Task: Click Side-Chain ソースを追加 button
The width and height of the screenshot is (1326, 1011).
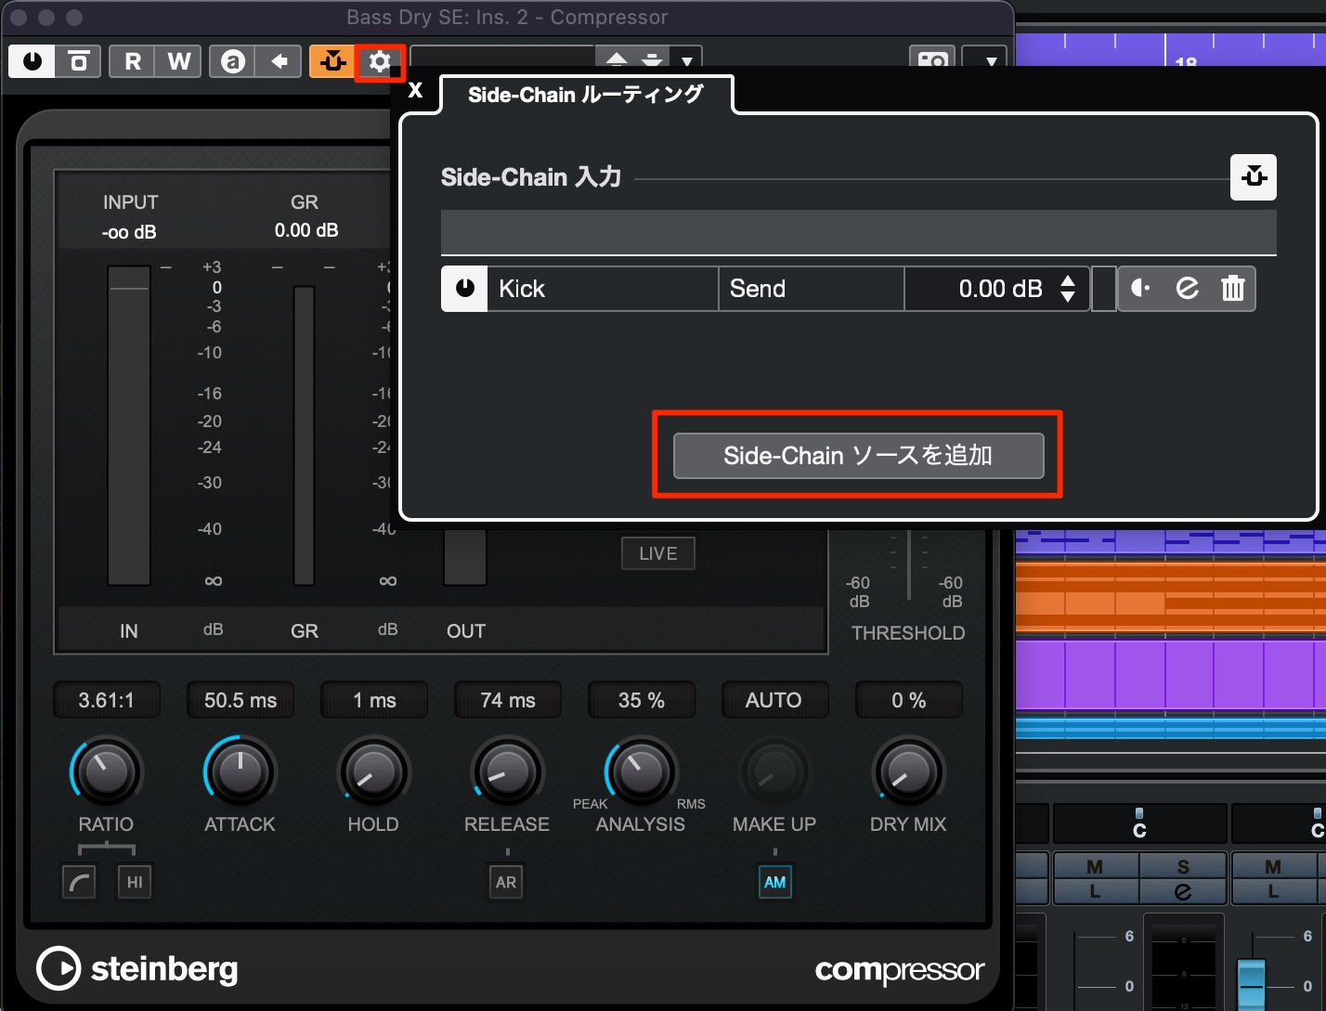Action: coord(859,456)
